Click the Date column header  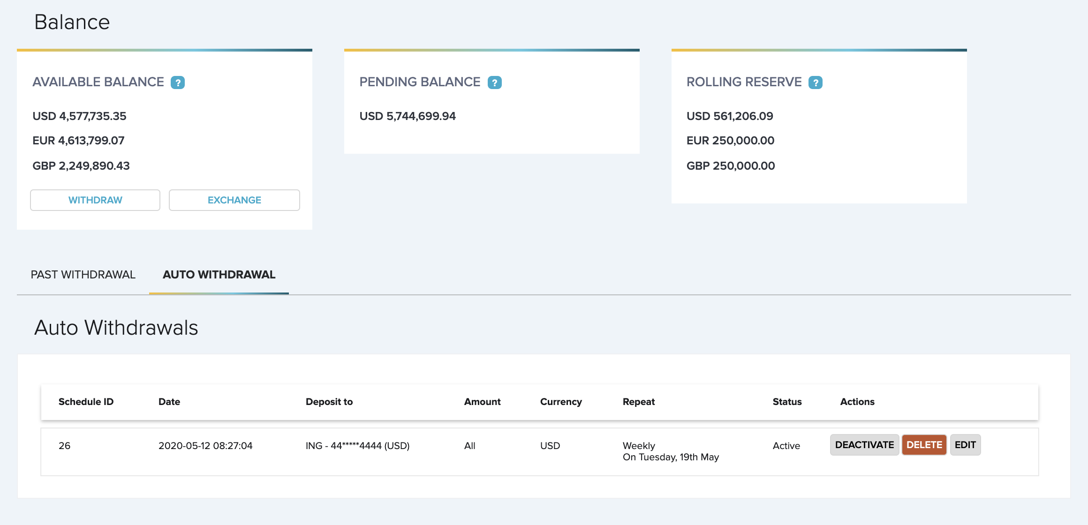tap(169, 402)
